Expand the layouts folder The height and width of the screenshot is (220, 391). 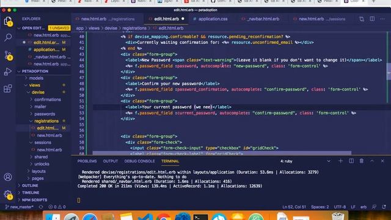pos(38,171)
